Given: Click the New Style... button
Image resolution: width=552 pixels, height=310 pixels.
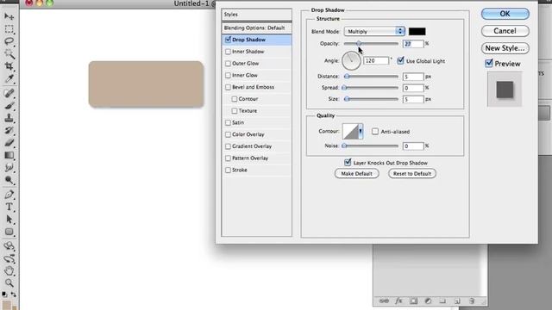Looking at the screenshot, I should [x=505, y=48].
